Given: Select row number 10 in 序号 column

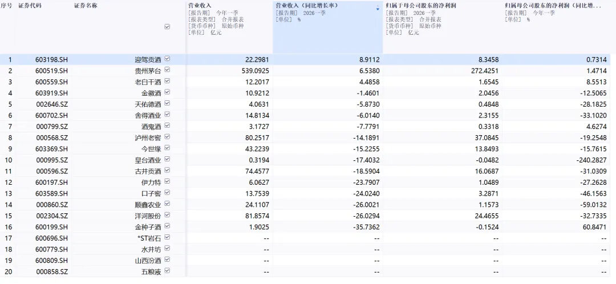Looking at the screenshot, I should pos(9,160).
